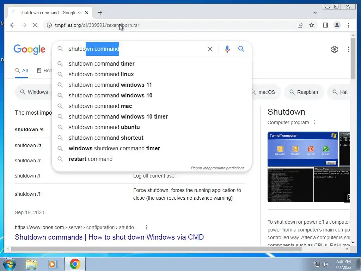Choose suggestion restart command

[x=152, y=159]
